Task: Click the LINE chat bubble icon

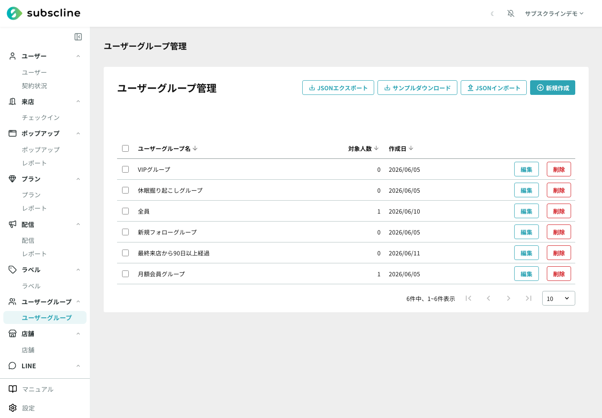Action: click(x=13, y=366)
